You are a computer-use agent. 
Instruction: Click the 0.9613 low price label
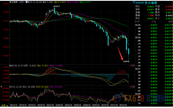[127, 61]
